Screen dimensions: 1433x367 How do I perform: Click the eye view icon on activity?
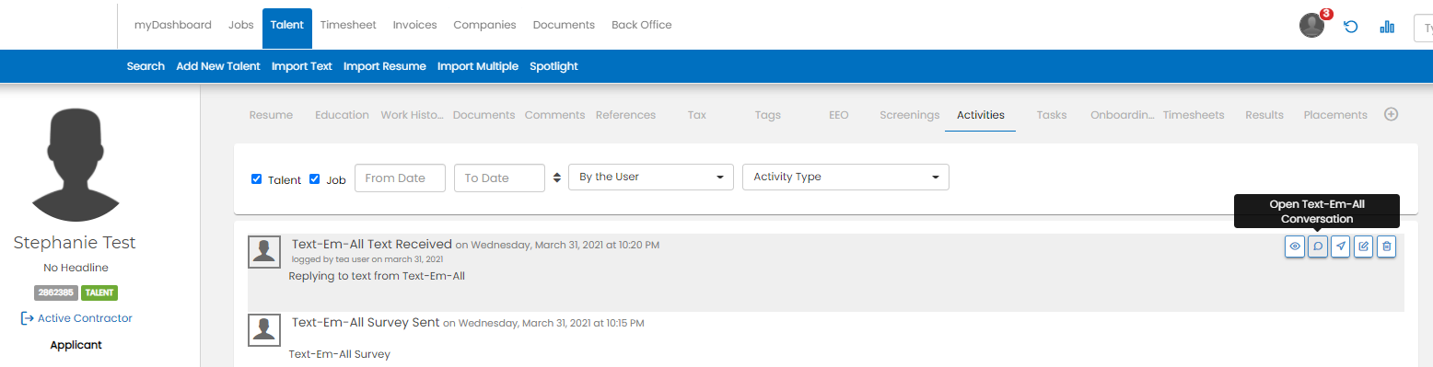[x=1295, y=247]
